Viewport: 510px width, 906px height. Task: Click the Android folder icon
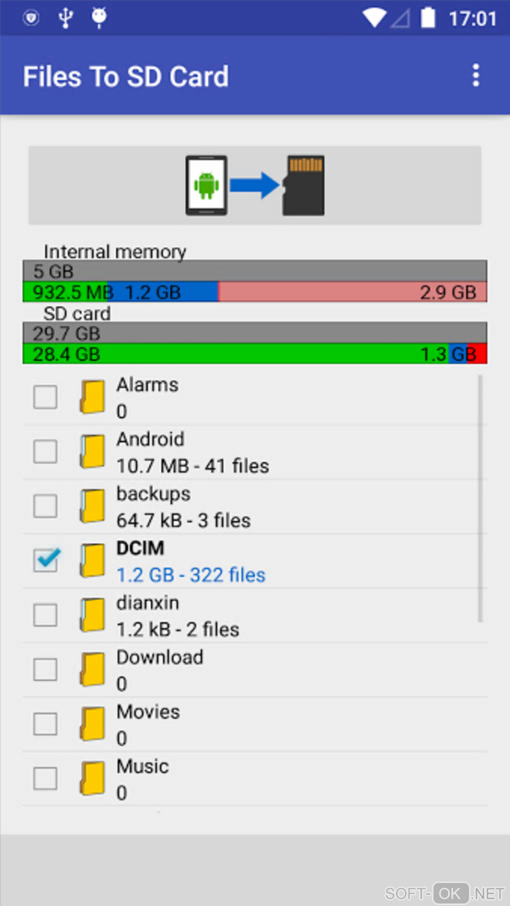click(92, 451)
